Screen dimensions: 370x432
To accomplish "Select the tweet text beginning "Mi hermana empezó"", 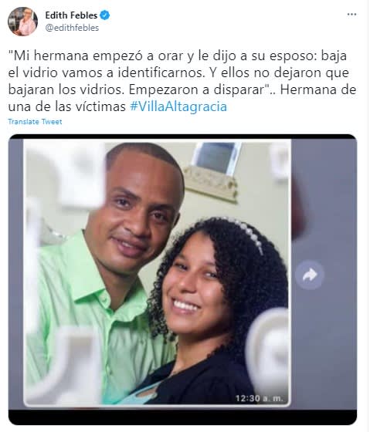I will (x=182, y=81).
